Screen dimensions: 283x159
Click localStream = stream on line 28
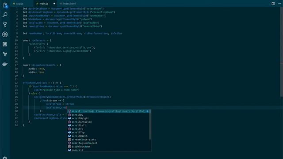60,104
